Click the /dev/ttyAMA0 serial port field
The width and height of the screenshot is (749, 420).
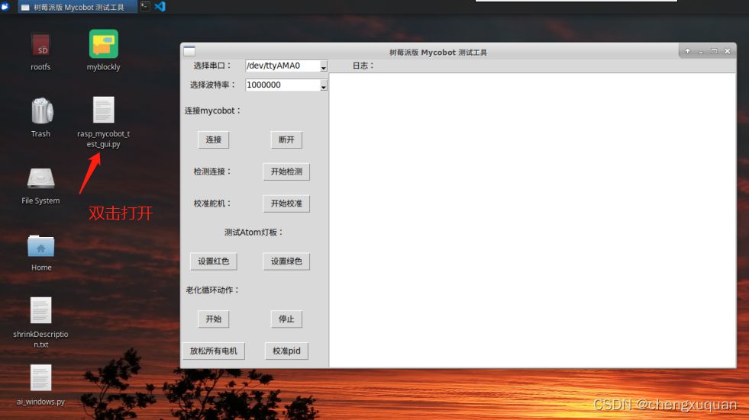pyautogui.click(x=282, y=66)
